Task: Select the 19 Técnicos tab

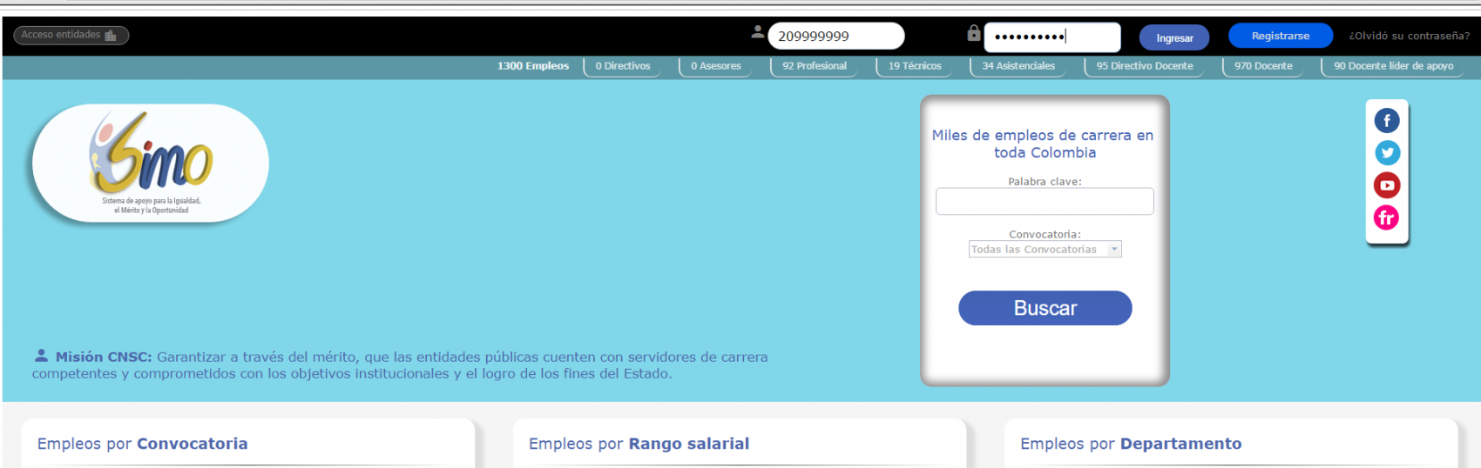Action: (915, 66)
